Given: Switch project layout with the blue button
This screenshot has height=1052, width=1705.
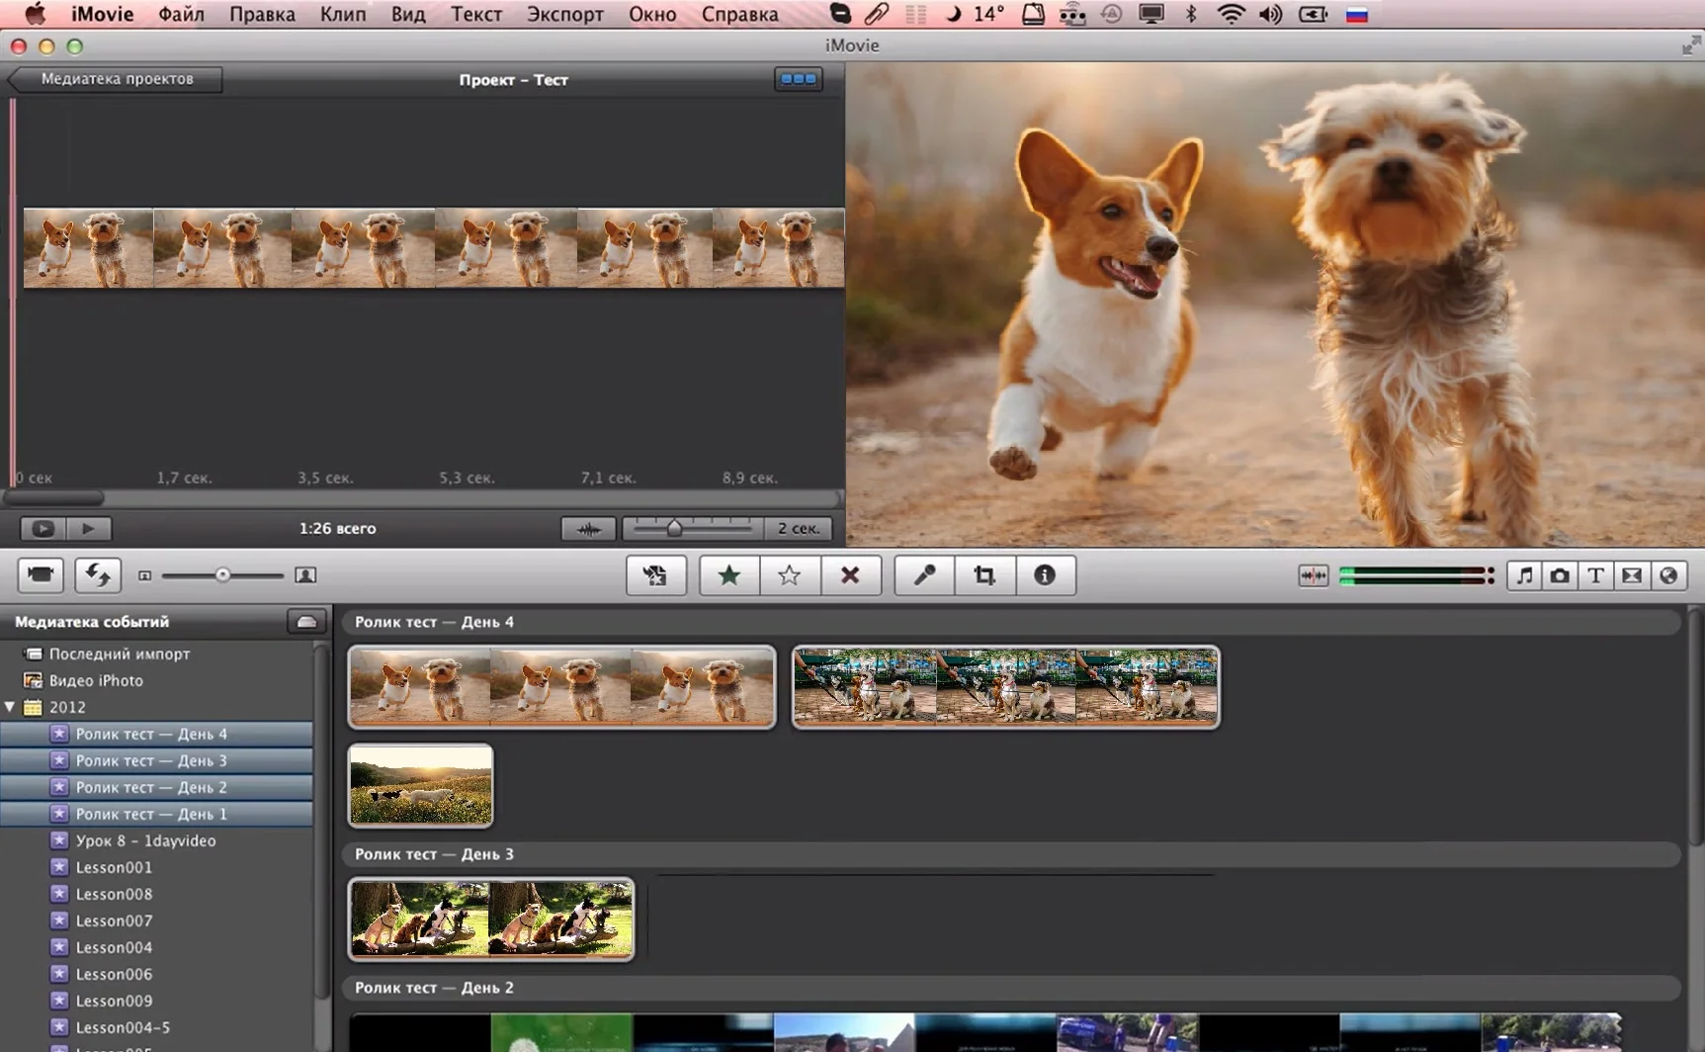Looking at the screenshot, I should pos(798,79).
